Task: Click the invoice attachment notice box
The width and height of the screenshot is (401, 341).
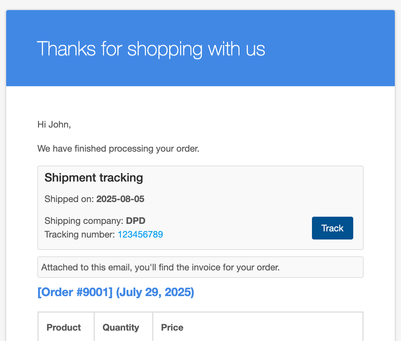Action: pyautogui.click(x=200, y=267)
